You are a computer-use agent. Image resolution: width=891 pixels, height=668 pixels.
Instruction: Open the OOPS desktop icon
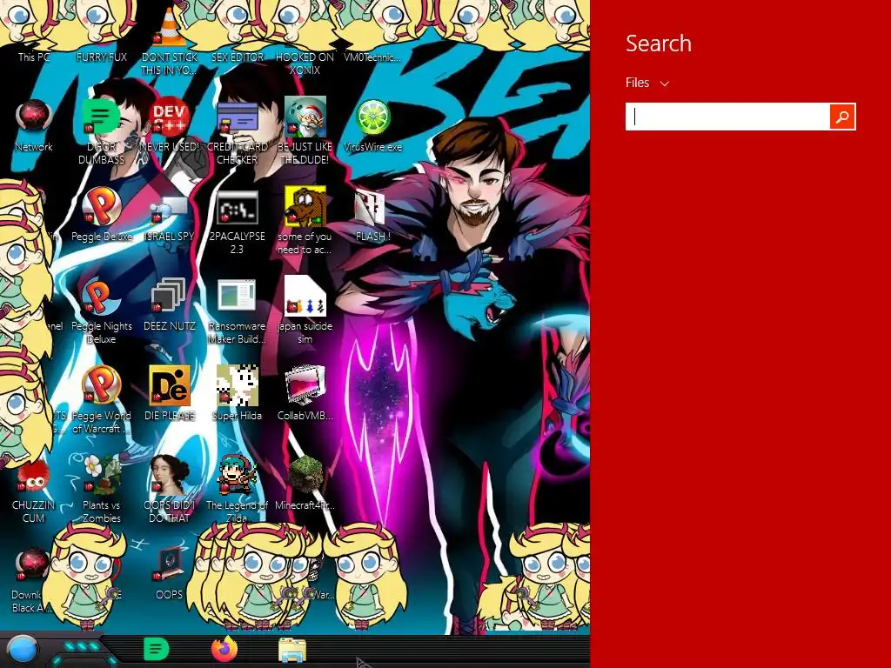pos(170,572)
